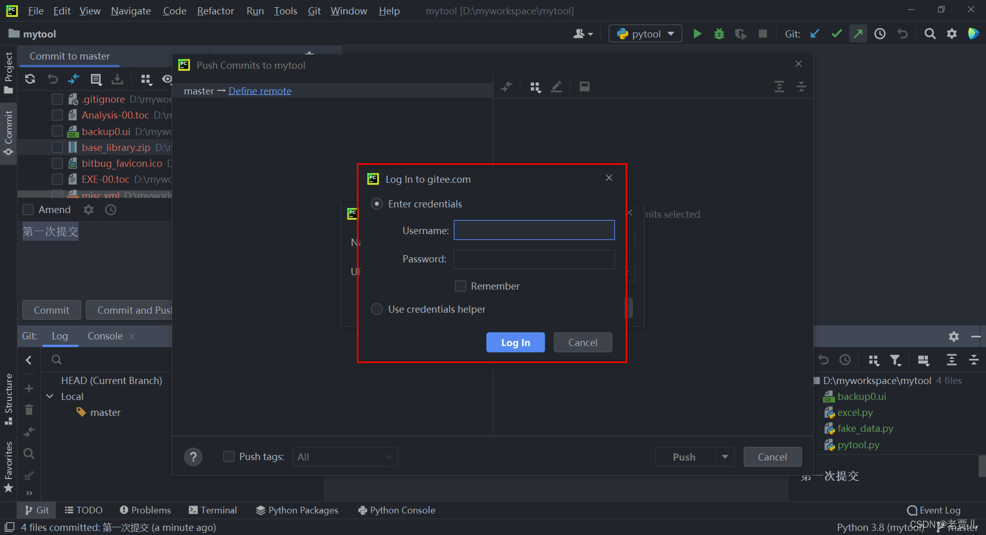The width and height of the screenshot is (986, 535).
Task: Open the Git menu
Action: [x=314, y=11]
